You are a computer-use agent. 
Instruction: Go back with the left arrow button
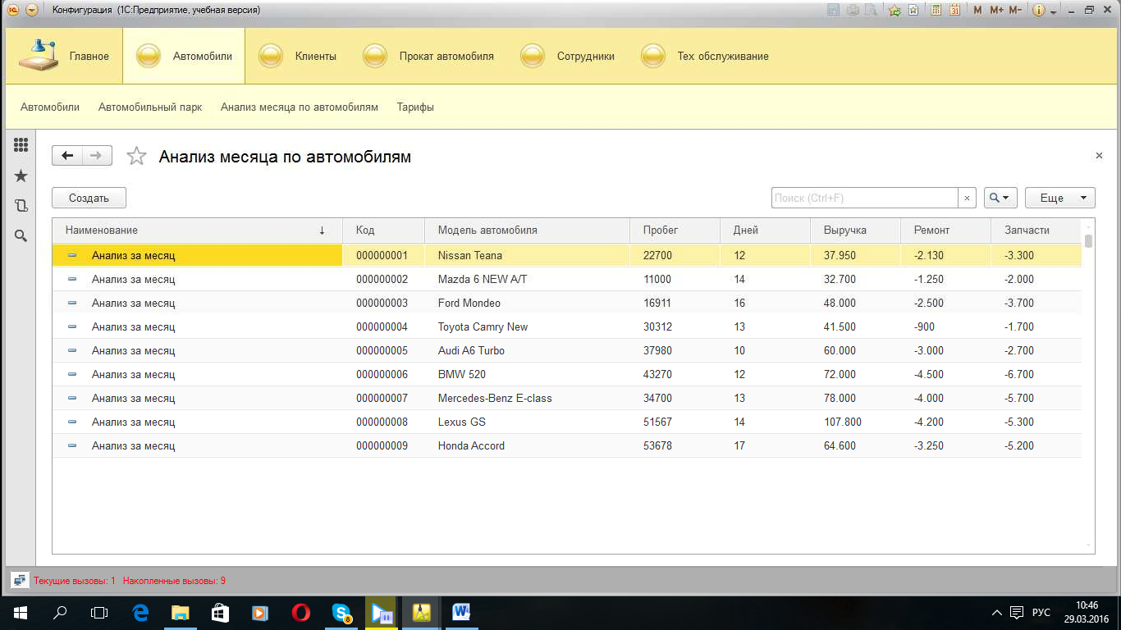[x=67, y=156]
